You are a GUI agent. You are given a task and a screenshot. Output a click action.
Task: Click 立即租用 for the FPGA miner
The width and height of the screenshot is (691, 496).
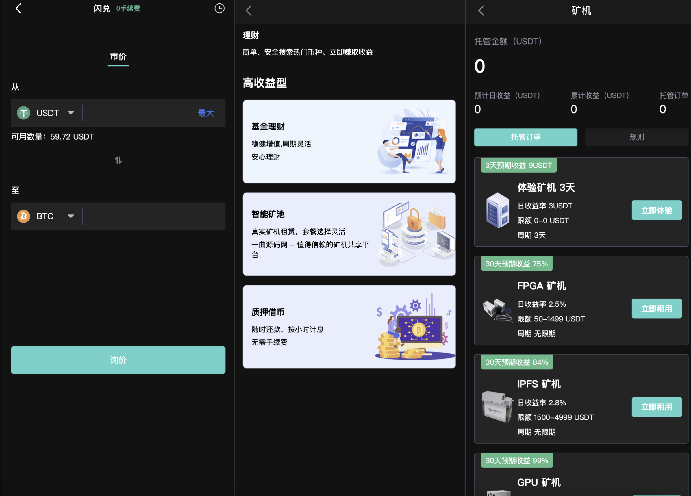(x=656, y=309)
